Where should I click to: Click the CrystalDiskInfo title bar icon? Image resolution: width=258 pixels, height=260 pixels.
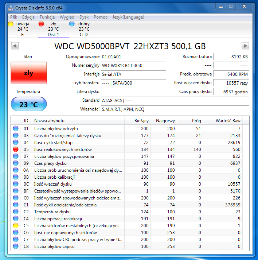tap(11, 8)
